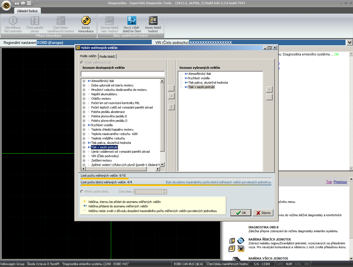Cancel the dialog with Storno button
The width and height of the screenshot is (353, 267).
click(x=263, y=213)
